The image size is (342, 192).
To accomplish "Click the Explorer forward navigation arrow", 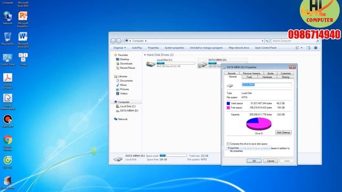I will click(119, 41).
